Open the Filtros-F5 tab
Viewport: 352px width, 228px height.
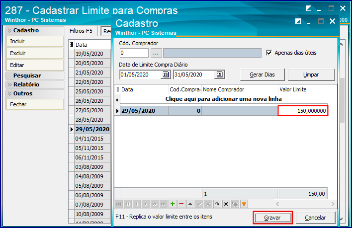[x=81, y=31]
